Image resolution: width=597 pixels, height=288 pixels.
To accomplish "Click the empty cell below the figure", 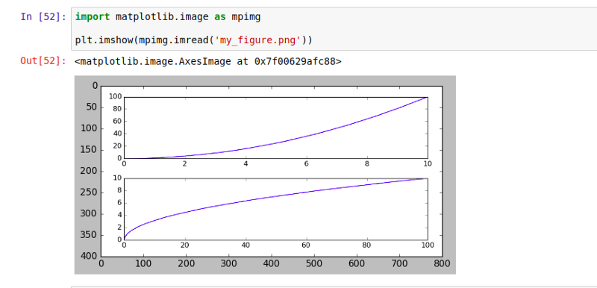I will click(334, 287).
